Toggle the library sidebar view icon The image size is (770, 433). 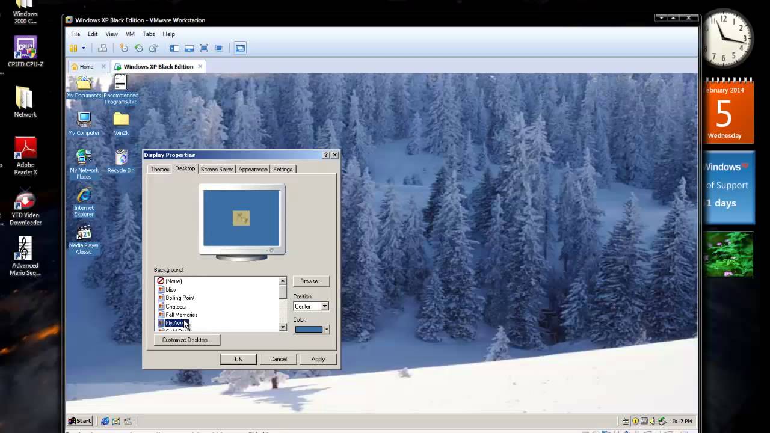click(174, 48)
